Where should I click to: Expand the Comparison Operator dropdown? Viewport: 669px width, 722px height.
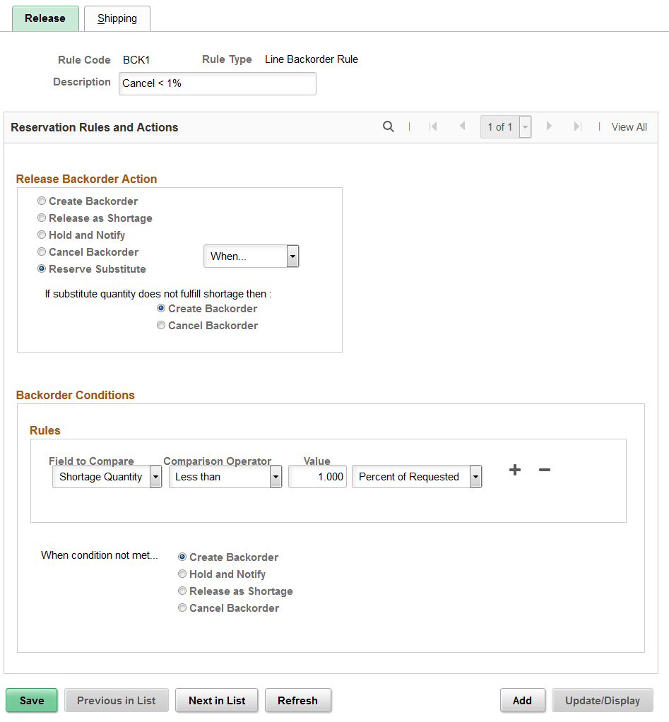point(276,477)
